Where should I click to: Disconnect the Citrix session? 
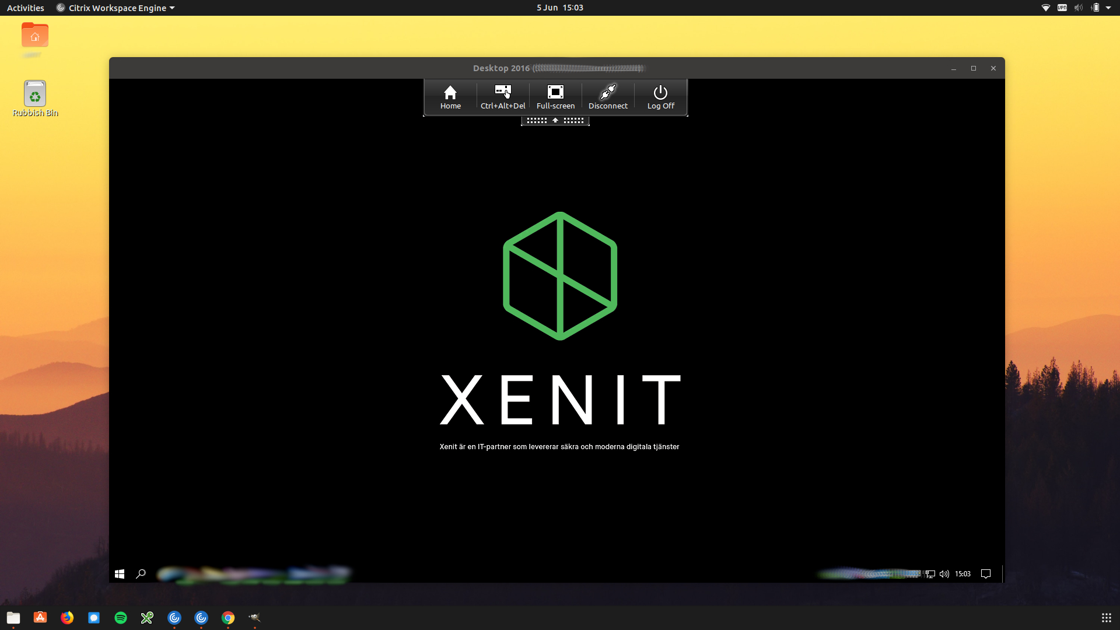tap(608, 97)
